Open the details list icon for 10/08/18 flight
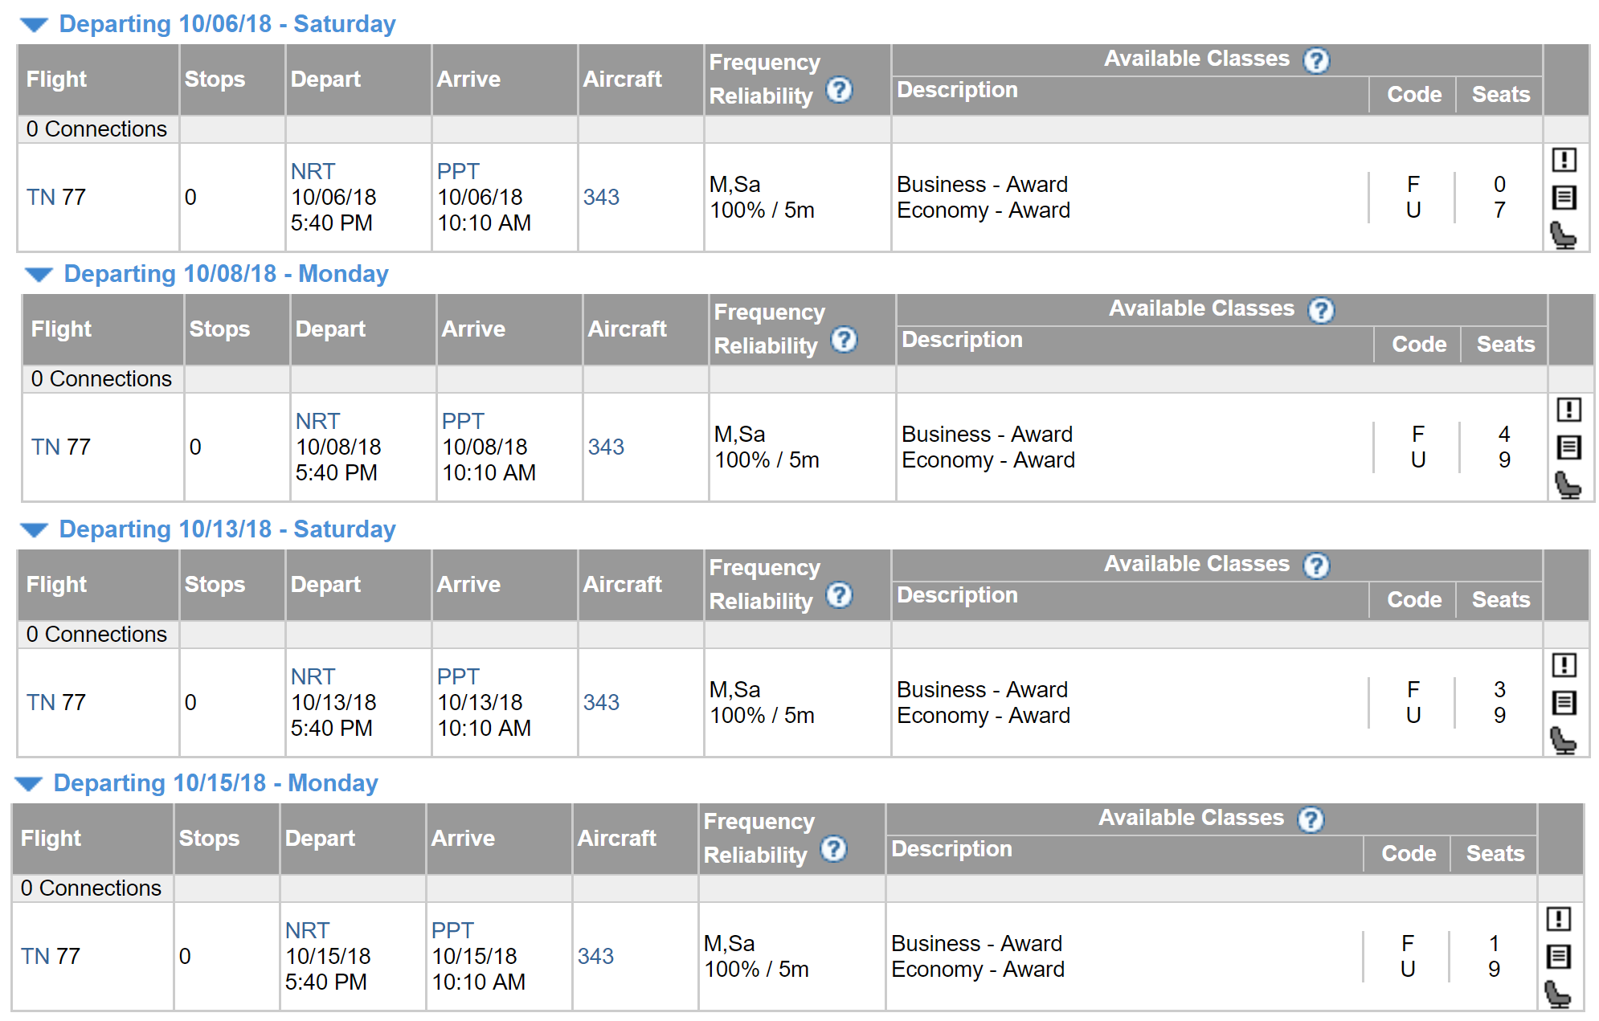Viewport: 1599px width, 1021px height. 1568,447
